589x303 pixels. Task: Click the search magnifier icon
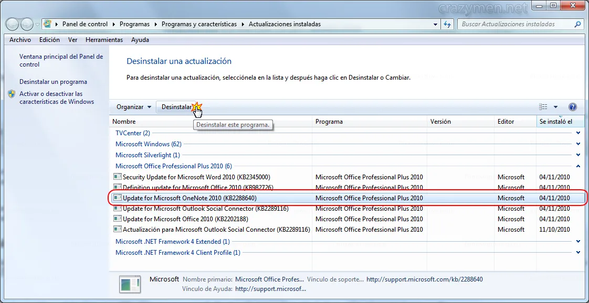click(578, 24)
